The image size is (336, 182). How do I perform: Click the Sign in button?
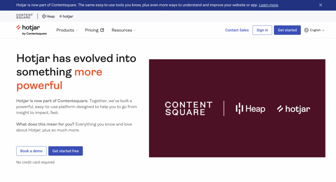[262, 30]
